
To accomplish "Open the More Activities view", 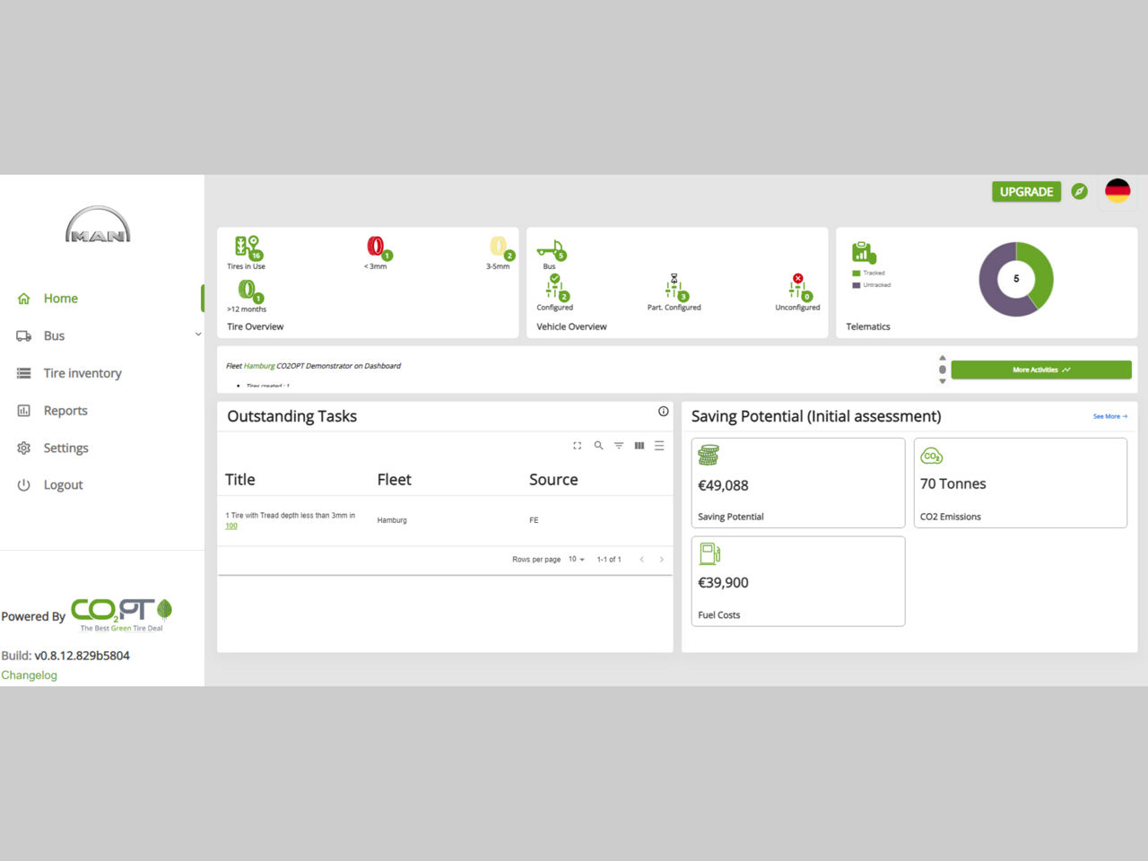I will click(x=1041, y=369).
